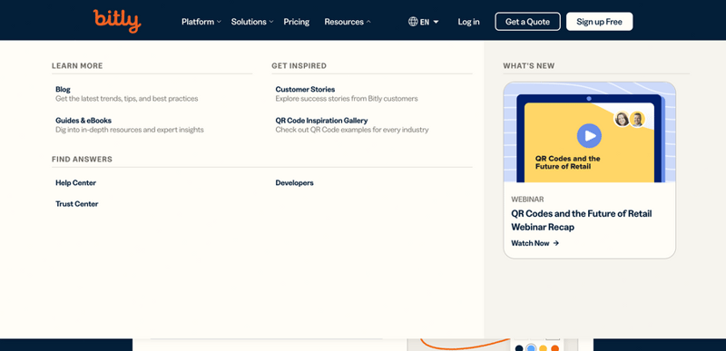This screenshot has height=351, width=726.
Task: Click the Watch Now link
Action: 530,243
